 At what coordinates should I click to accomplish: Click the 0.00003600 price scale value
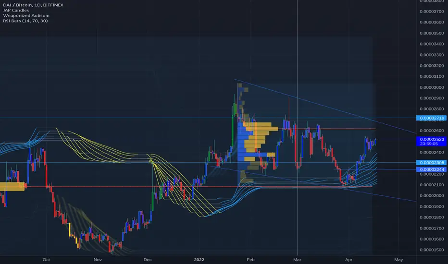pyautogui.click(x=432, y=22)
